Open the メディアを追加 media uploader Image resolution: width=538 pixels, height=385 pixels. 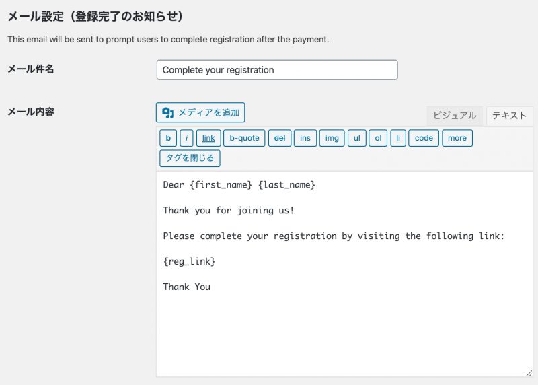(x=200, y=112)
